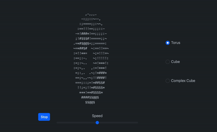Click the Torus label text

click(175, 43)
